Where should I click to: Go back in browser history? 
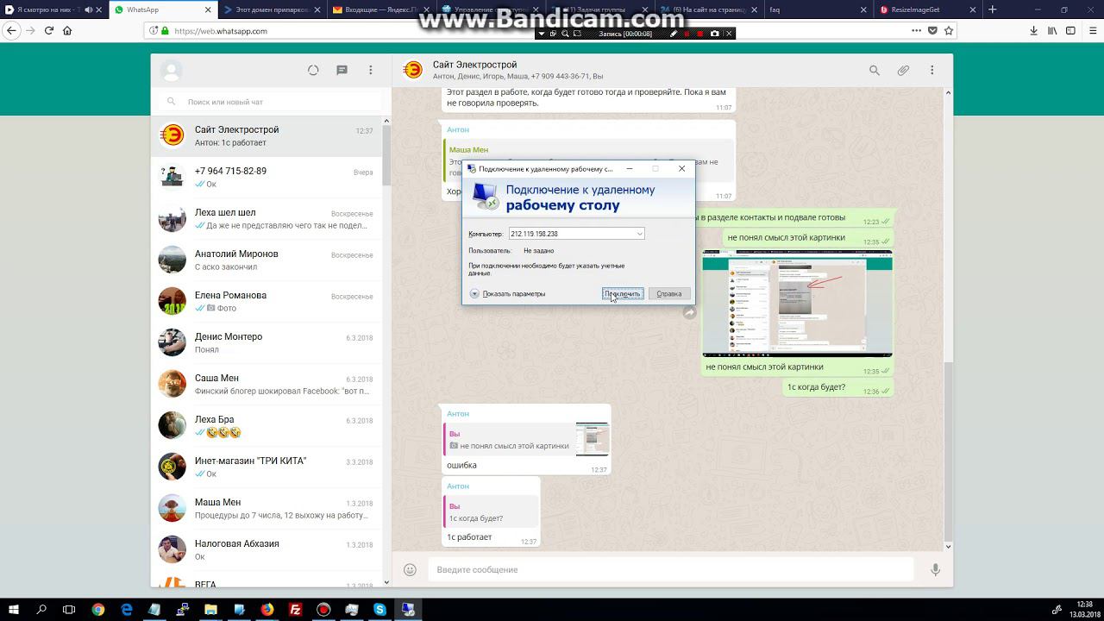tap(11, 30)
